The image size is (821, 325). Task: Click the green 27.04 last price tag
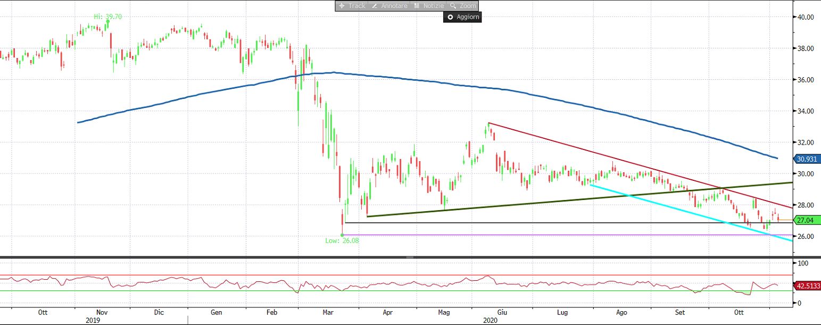click(807, 220)
